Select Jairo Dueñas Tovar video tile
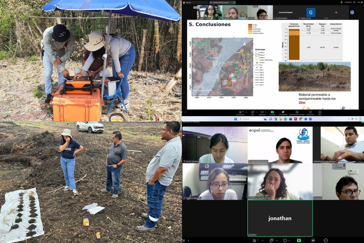 tap(280, 145)
